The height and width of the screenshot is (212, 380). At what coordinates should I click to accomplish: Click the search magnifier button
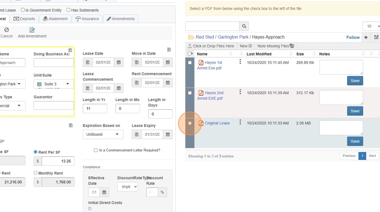tap(244, 26)
